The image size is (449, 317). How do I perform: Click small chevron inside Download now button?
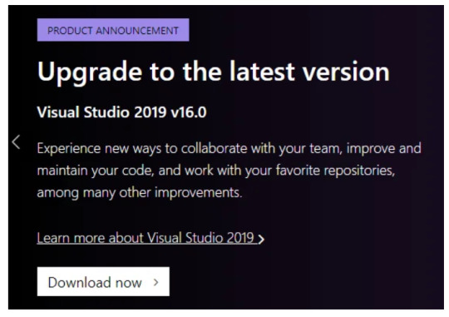(x=155, y=282)
